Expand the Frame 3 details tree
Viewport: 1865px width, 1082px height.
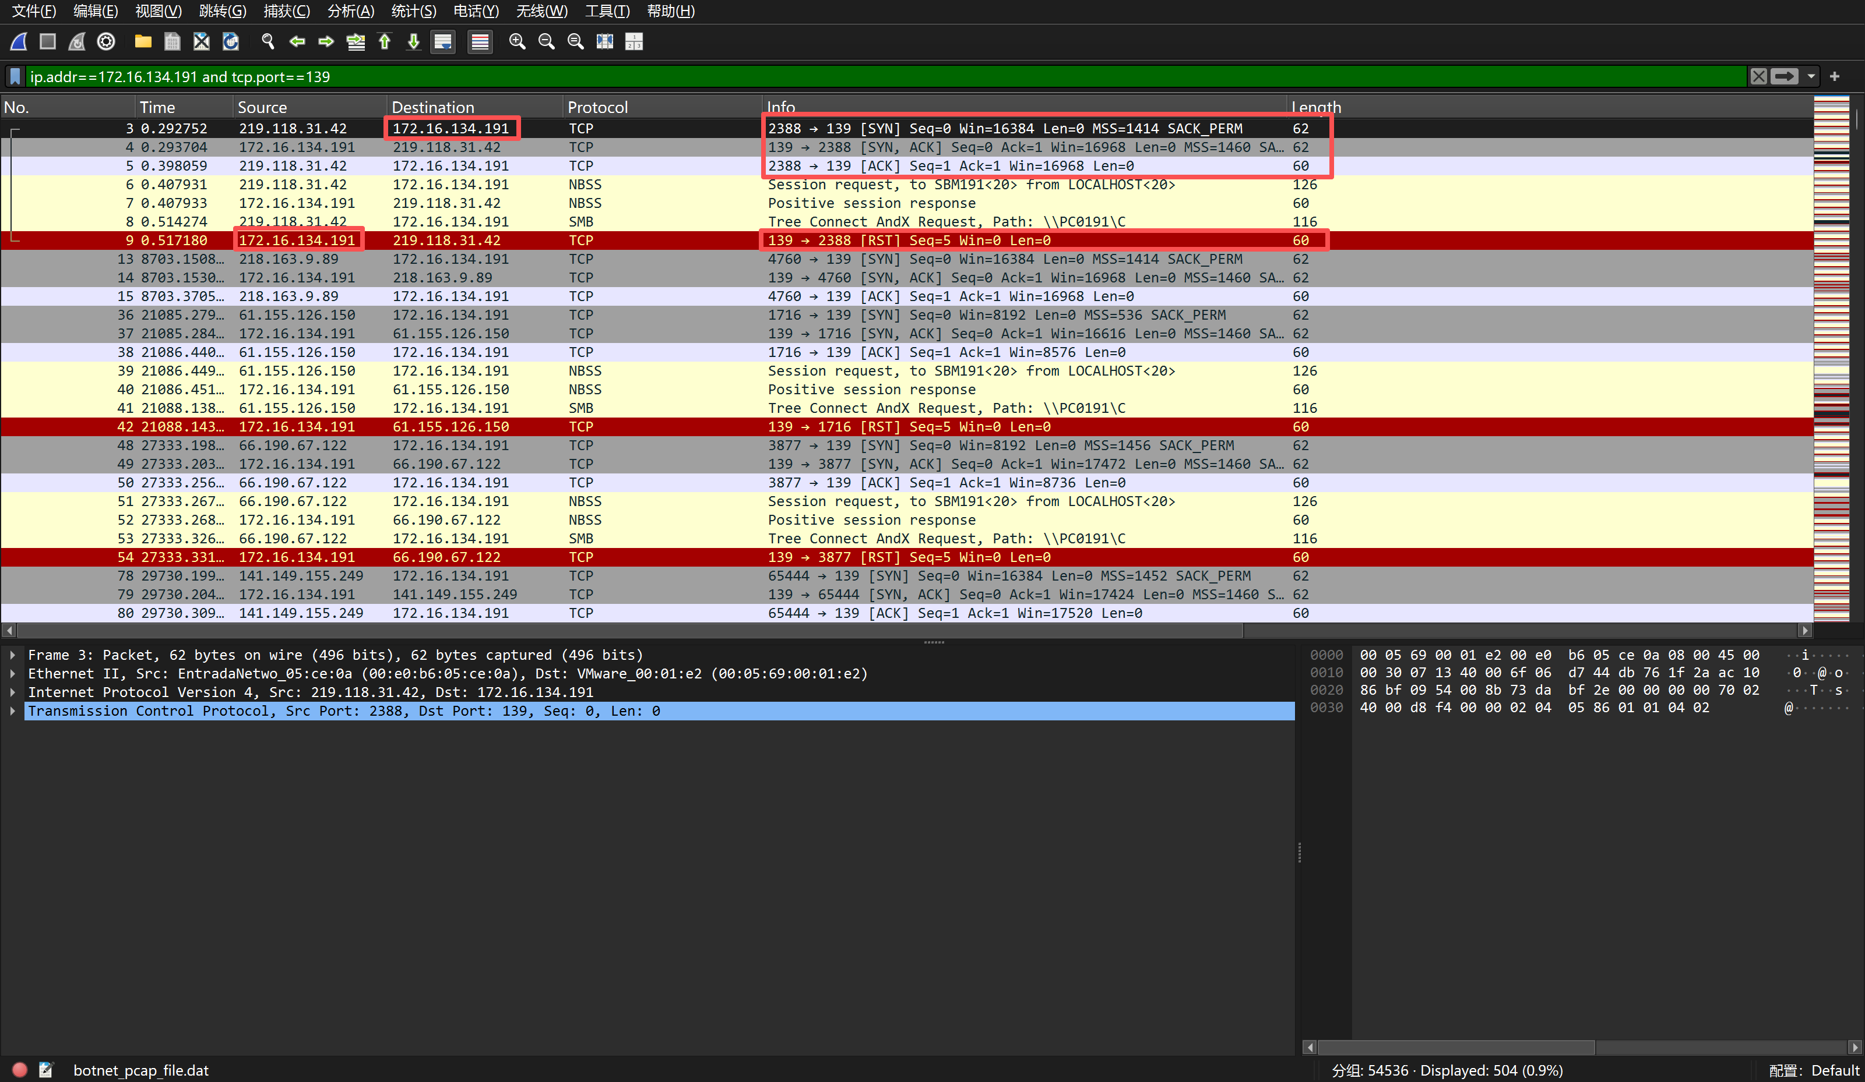coord(13,655)
